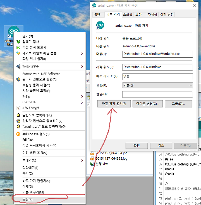Select EditPlus in the context menu
Image resolution: width=201 pixels, height=205 pixels.
(28, 140)
